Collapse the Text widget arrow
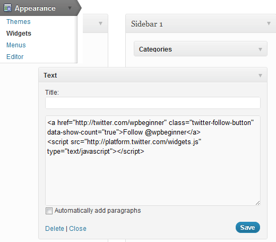The image size is (276, 242). 260,76
